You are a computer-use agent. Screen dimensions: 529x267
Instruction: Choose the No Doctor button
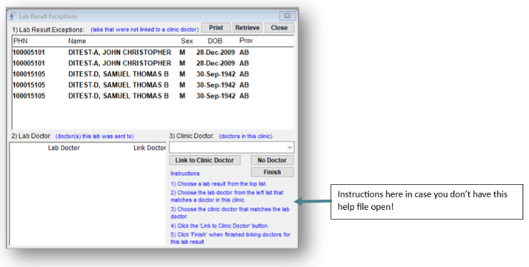[272, 161]
